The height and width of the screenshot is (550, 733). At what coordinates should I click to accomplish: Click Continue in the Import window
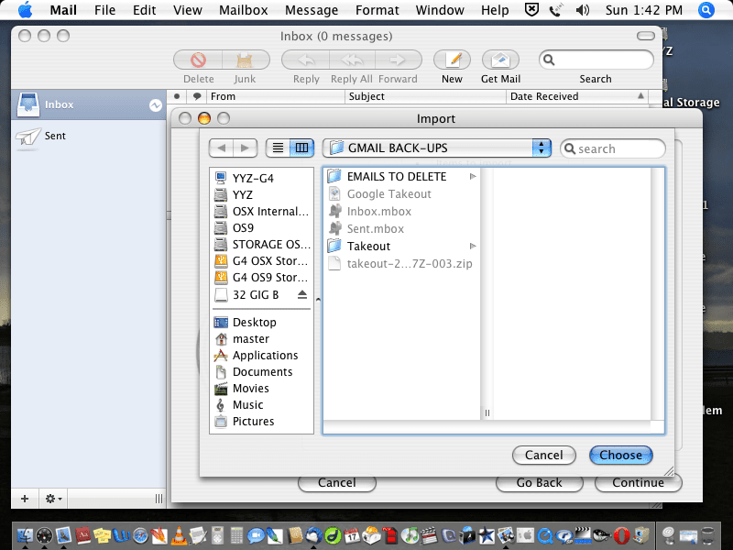tap(638, 483)
